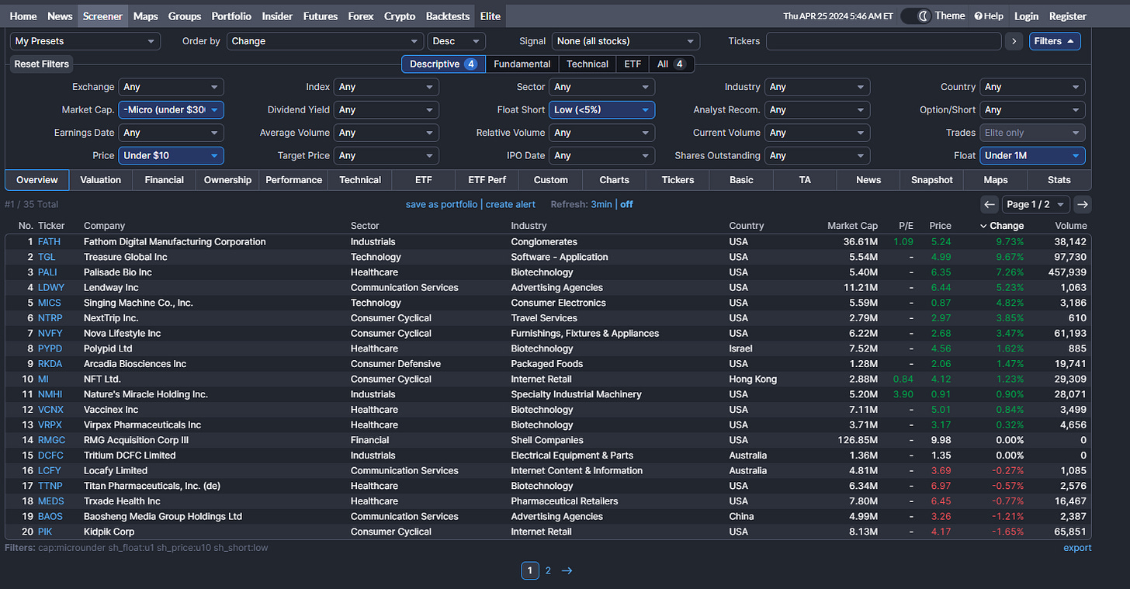Set refresh to 3min
The image size is (1130, 589).
pos(601,204)
